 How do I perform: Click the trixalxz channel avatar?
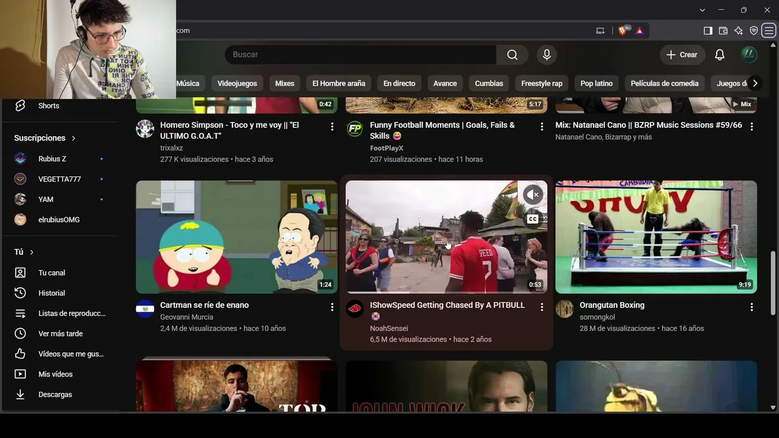145,128
